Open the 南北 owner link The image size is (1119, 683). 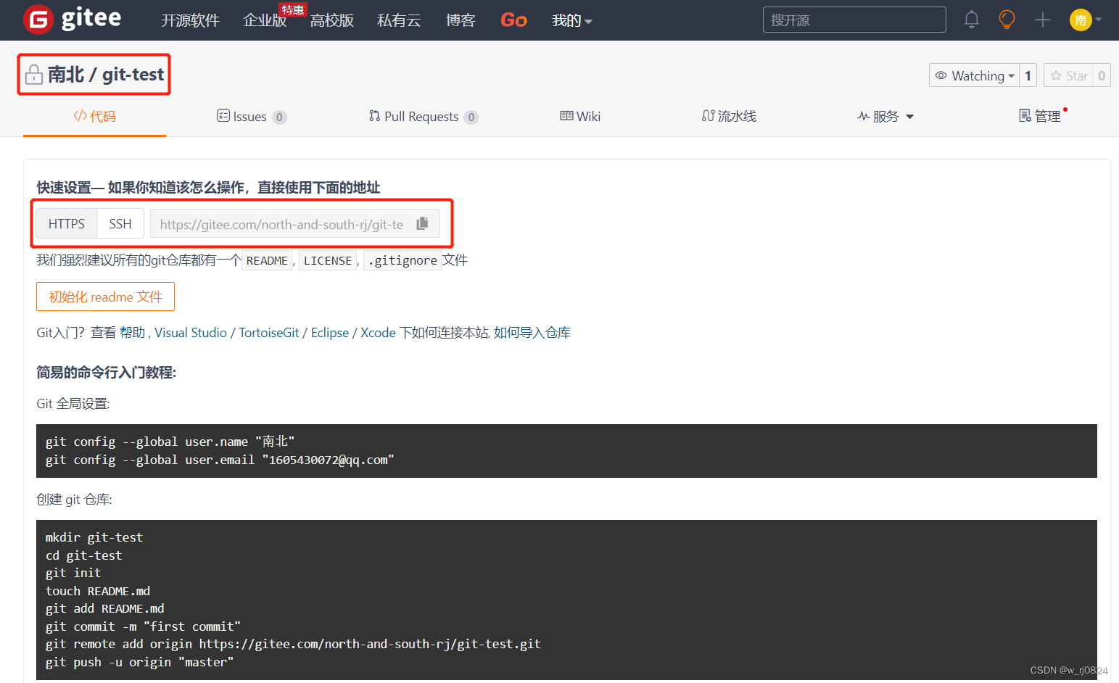click(x=66, y=75)
